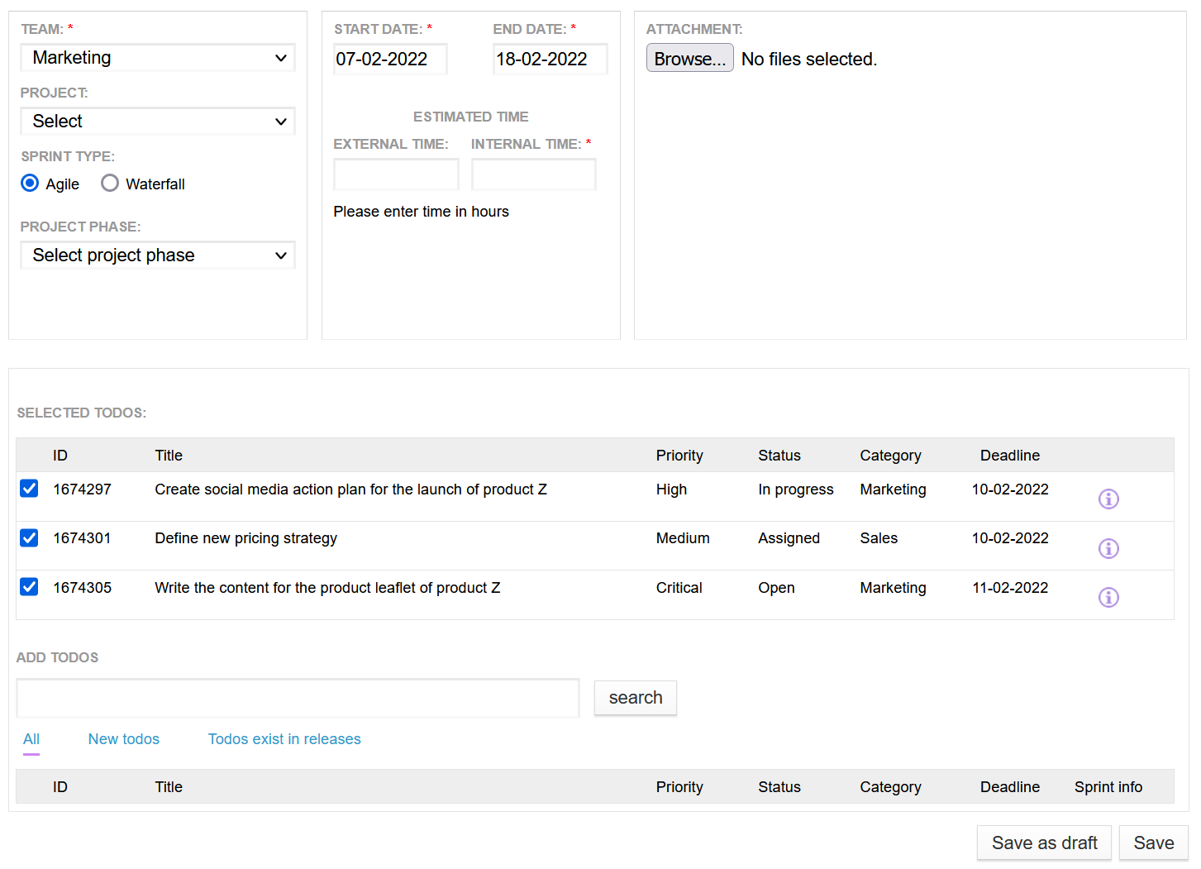The width and height of the screenshot is (1201, 869).
Task: Click Save as draft button
Action: pyautogui.click(x=1044, y=843)
